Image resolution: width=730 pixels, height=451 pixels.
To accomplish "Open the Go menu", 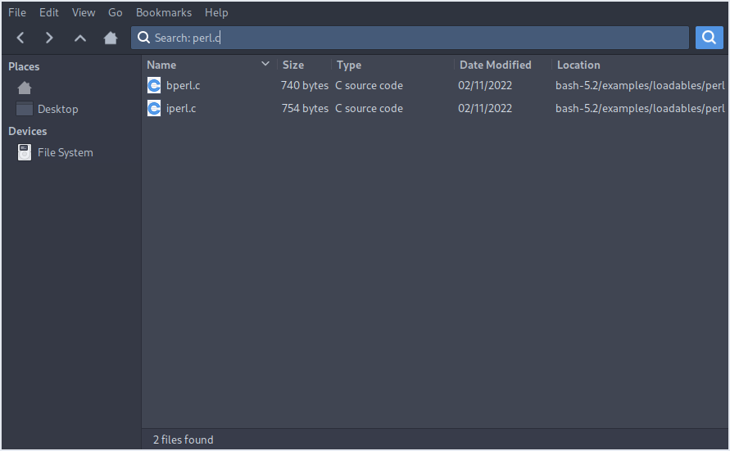I will [x=115, y=12].
